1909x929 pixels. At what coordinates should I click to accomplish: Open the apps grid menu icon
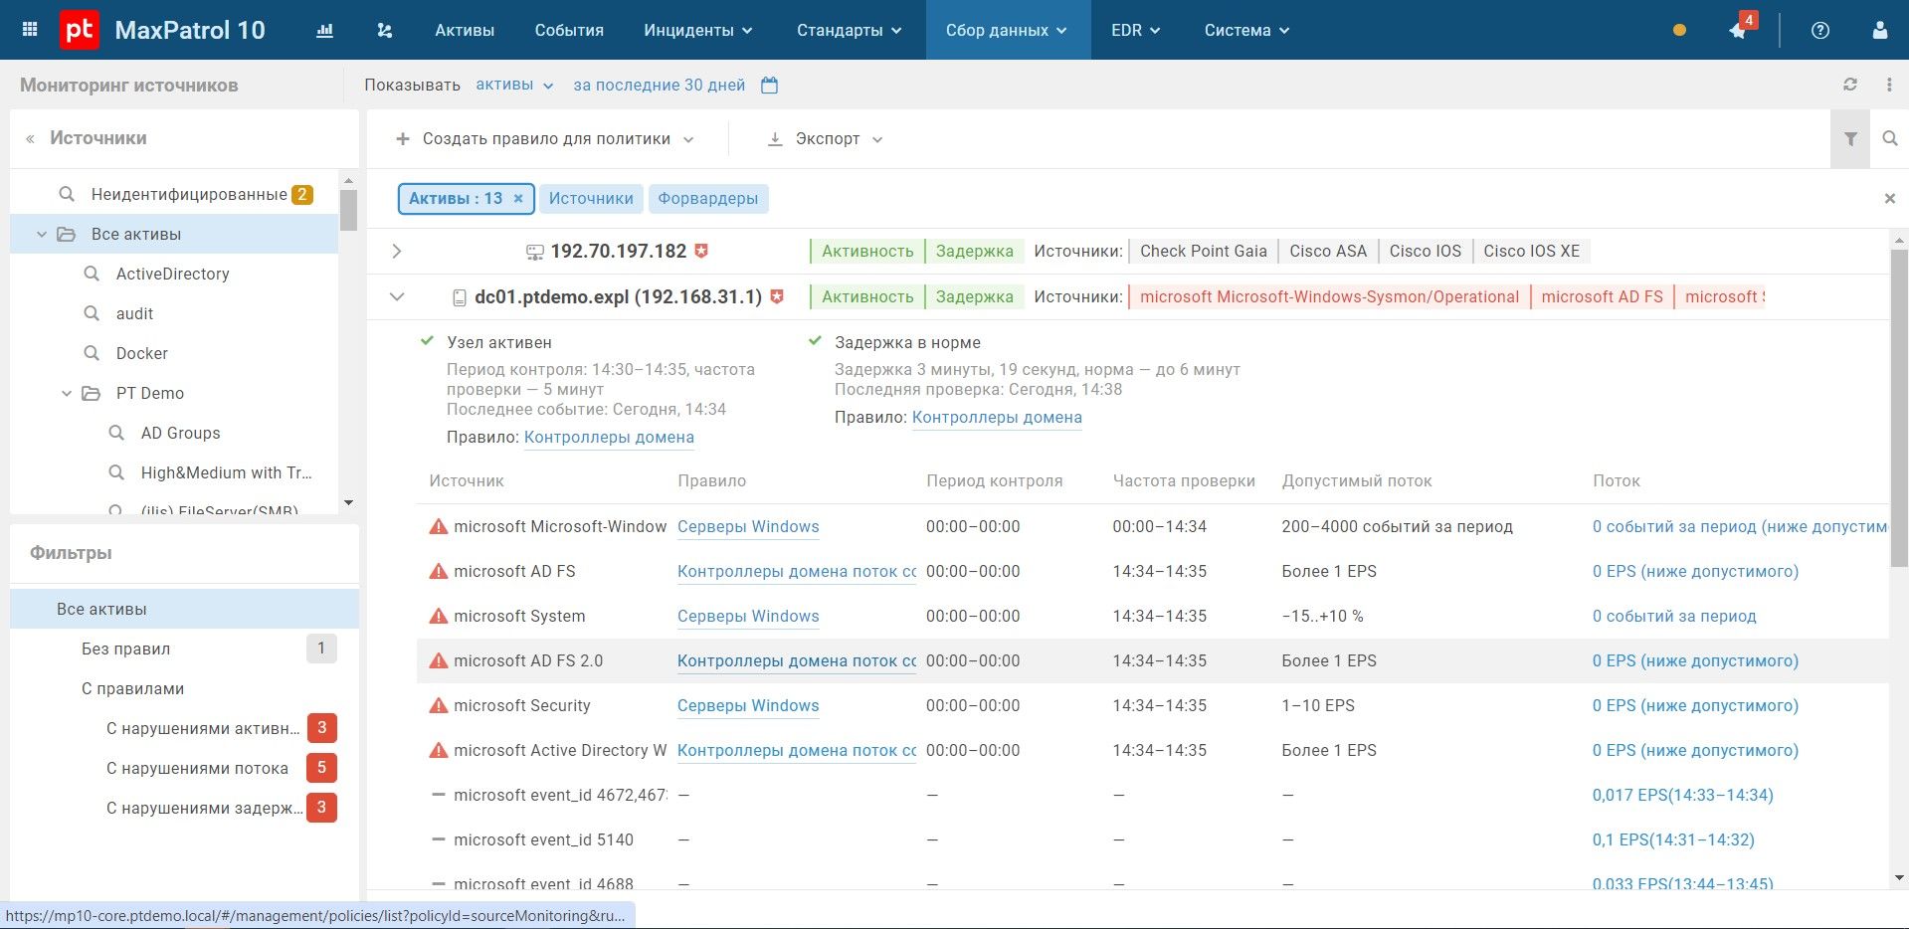pyautogui.click(x=30, y=30)
